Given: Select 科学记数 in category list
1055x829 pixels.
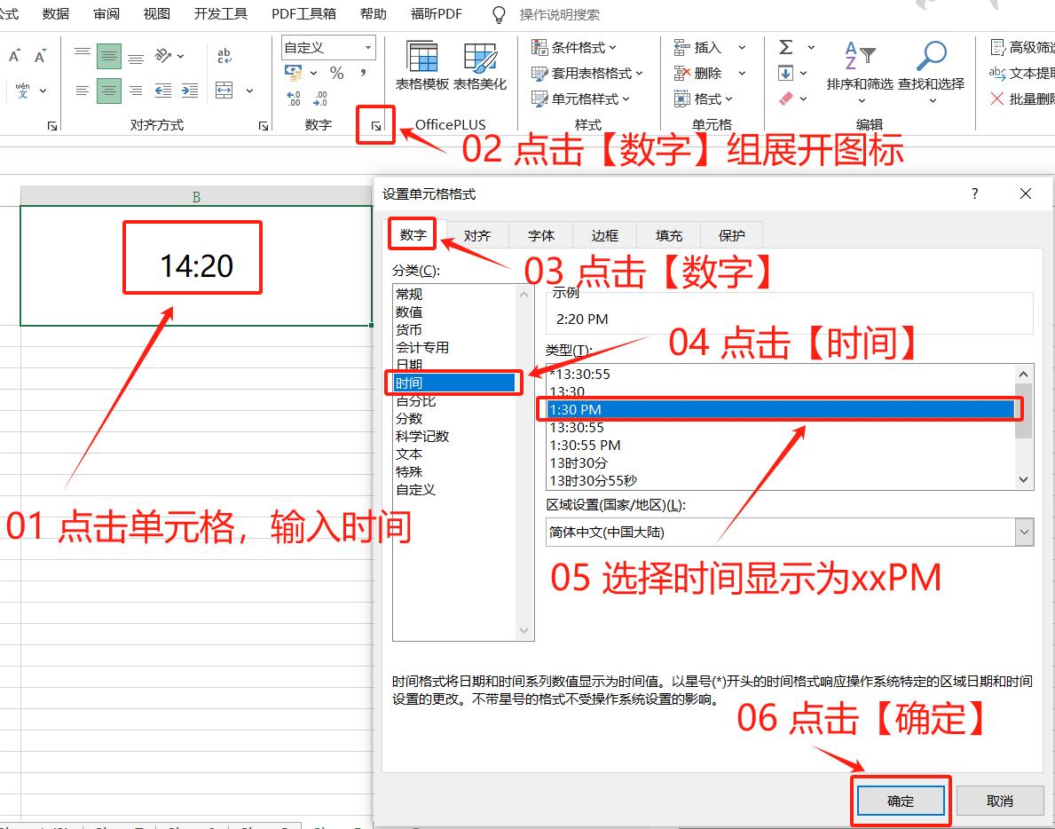Looking at the screenshot, I should click(422, 436).
